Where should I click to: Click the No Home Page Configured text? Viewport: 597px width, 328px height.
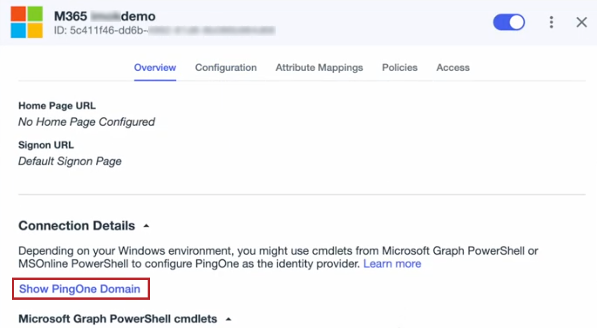pos(86,122)
